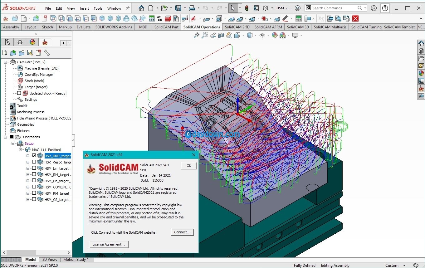Select the 3D Views bottom tab
Screen dimensions: 425x268
tap(50, 260)
